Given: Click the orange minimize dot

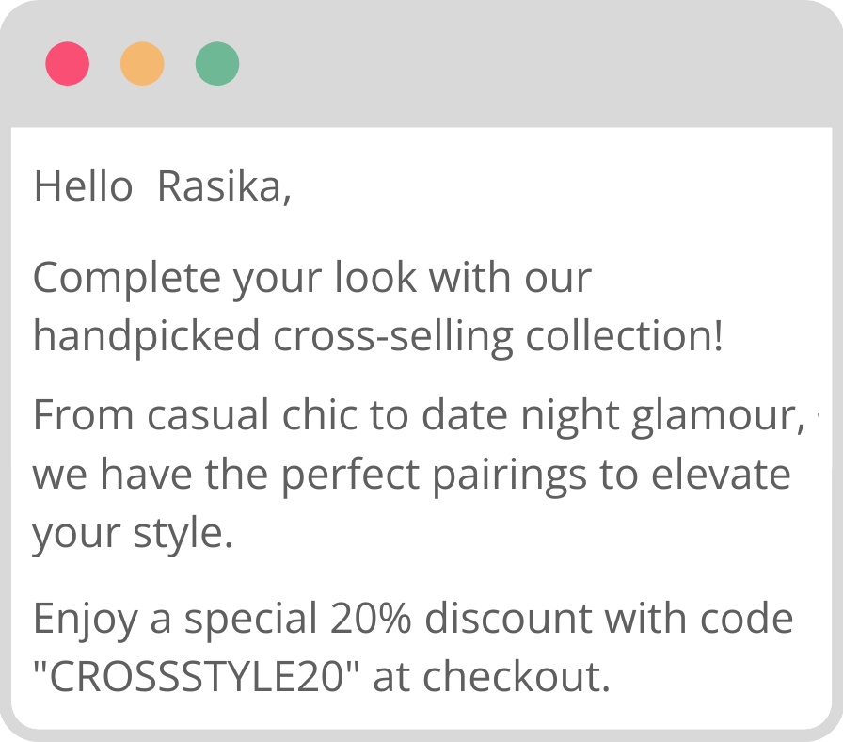Looking at the screenshot, I should click(x=142, y=63).
